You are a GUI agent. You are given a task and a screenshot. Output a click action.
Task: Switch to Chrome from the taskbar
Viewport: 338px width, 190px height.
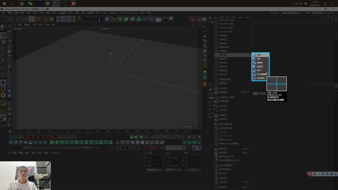[22, 3]
